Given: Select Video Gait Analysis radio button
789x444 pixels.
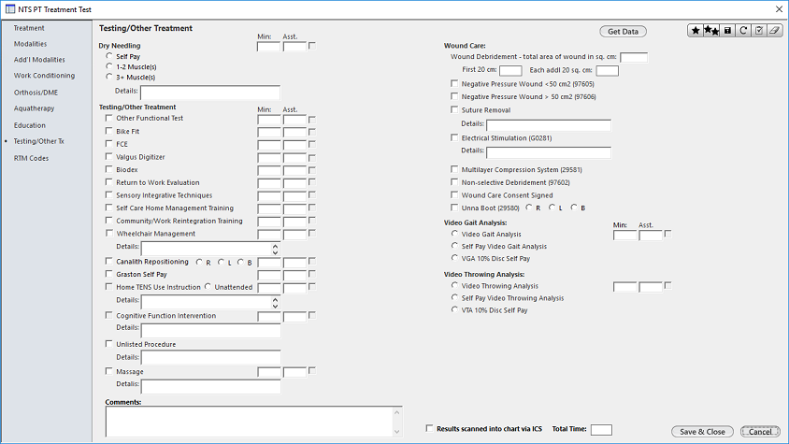Looking at the screenshot, I should point(454,234).
